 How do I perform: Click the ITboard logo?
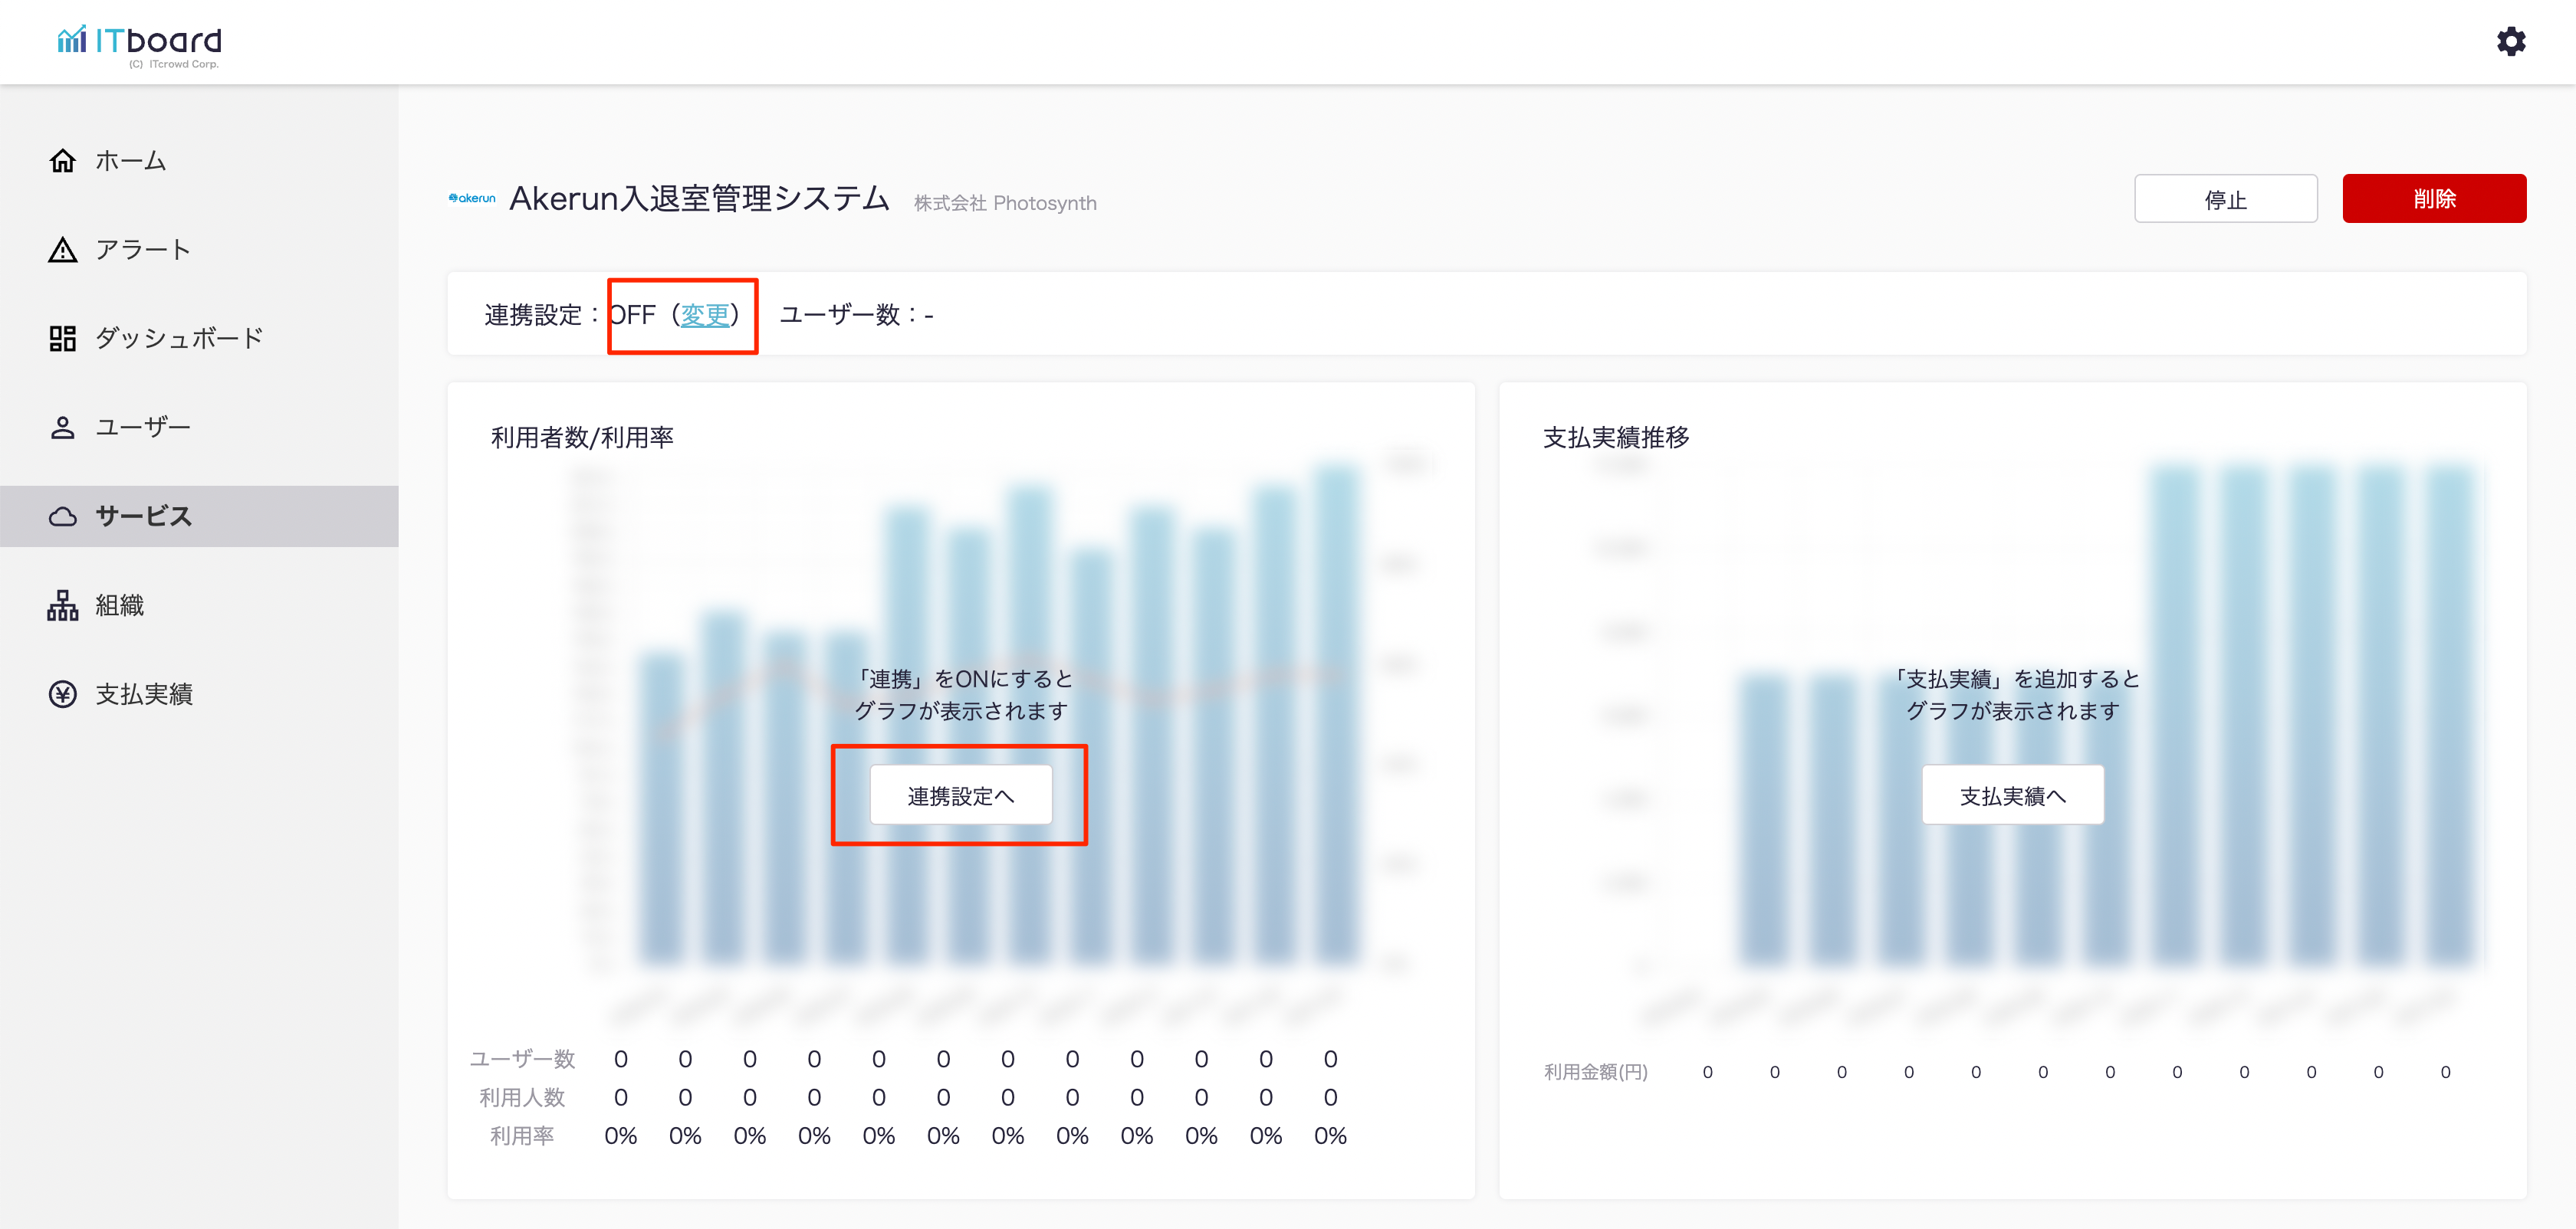pyautogui.click(x=140, y=44)
